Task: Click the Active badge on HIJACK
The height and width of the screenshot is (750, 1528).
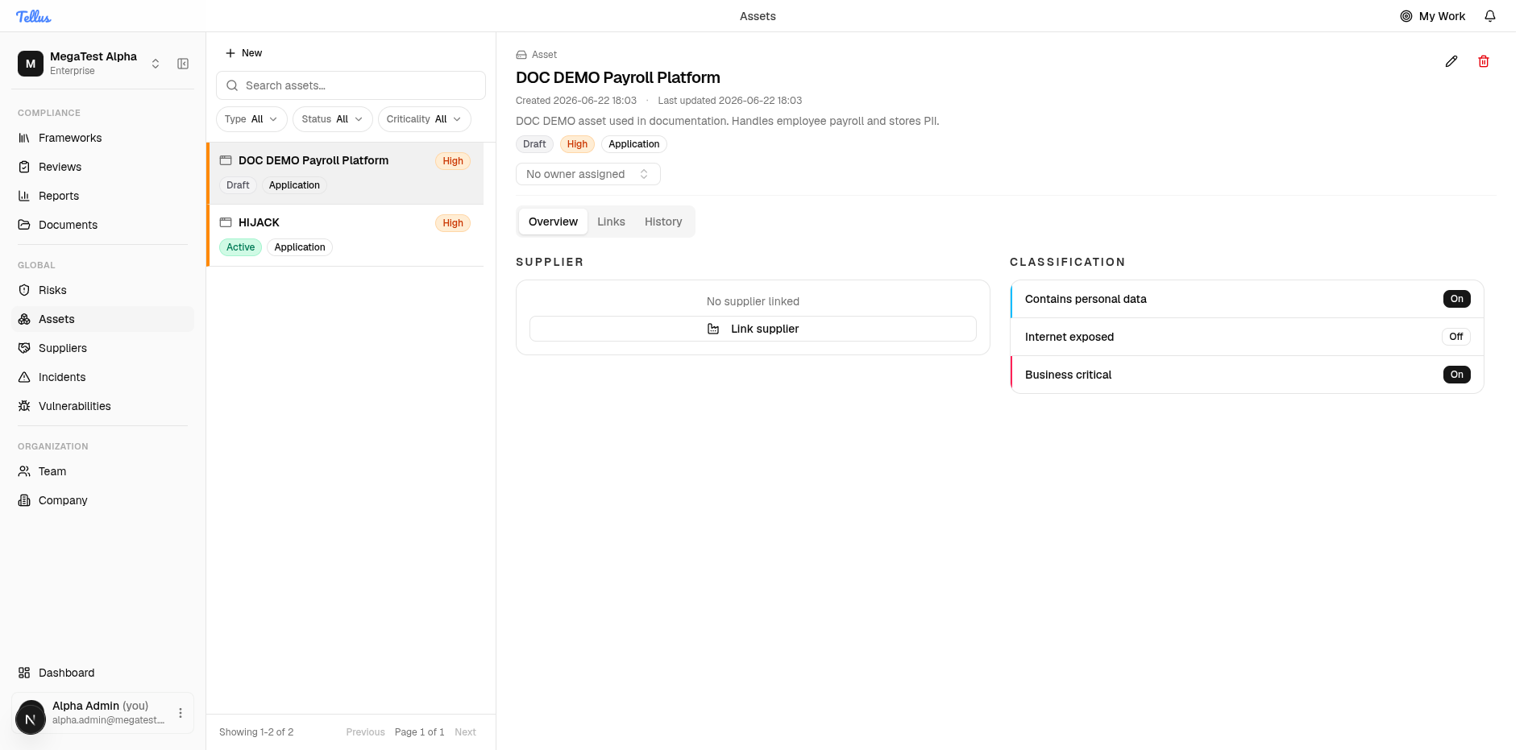Action: (240, 247)
